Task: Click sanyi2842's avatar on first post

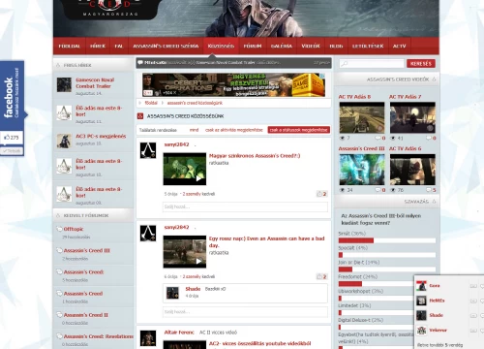Action: click(x=148, y=150)
